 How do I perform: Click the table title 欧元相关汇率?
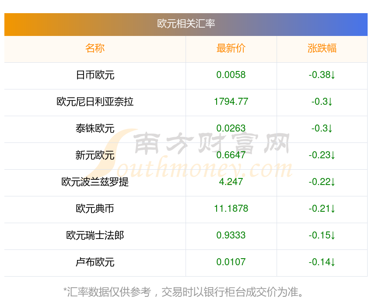pos(186,24)
